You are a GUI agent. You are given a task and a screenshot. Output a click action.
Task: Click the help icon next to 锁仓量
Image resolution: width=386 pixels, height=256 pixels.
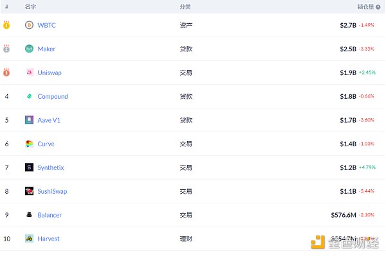(x=378, y=7)
